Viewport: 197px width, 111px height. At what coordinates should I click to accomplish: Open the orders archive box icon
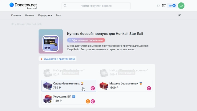(x=164, y=6)
